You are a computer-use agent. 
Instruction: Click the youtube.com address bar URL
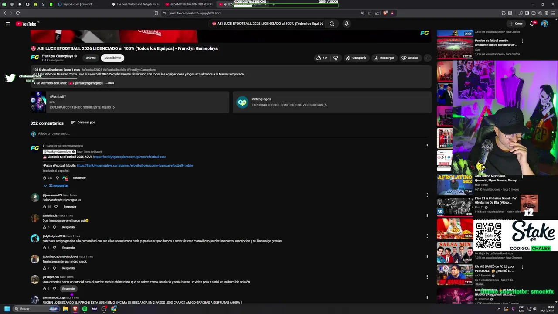pyautogui.click(x=195, y=13)
